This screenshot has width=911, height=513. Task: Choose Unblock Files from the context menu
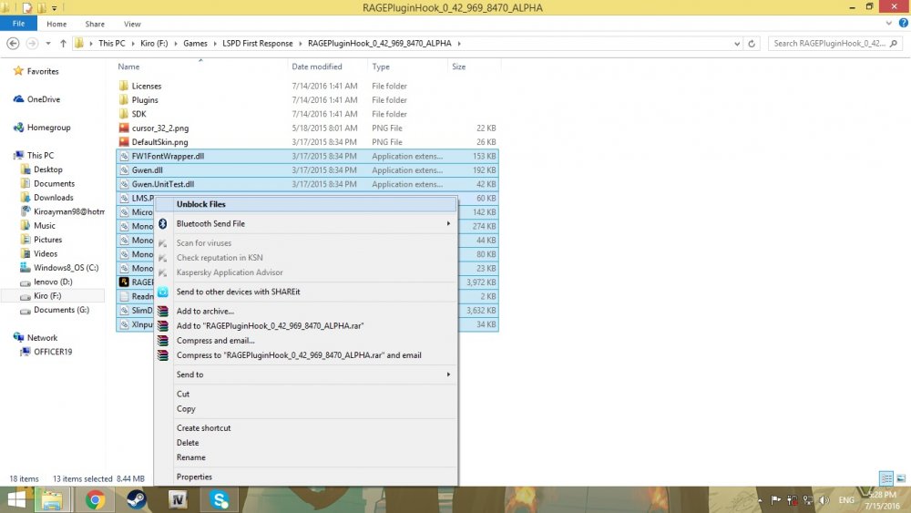(200, 204)
